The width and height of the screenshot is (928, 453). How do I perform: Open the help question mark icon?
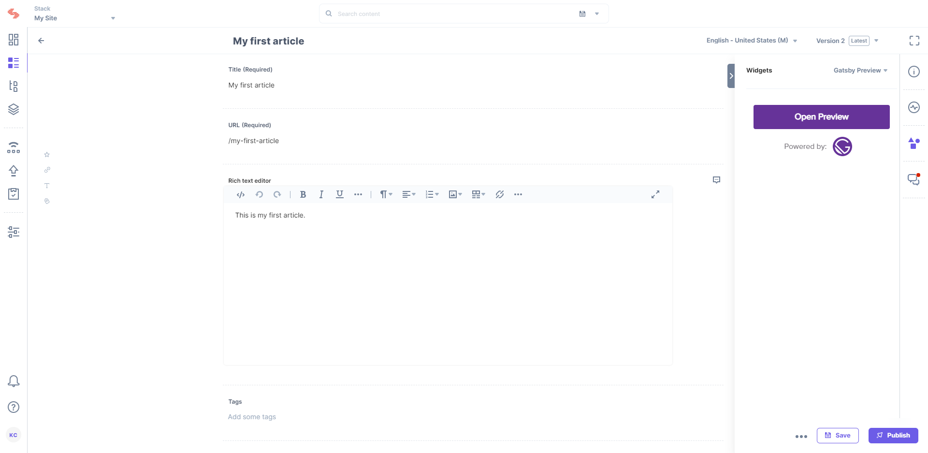pyautogui.click(x=14, y=407)
